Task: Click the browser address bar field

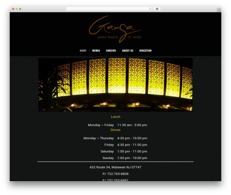Action: [x=109, y=9]
